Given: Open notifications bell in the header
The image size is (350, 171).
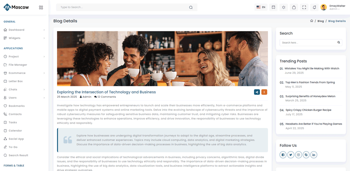Looking at the screenshot, I should (x=314, y=7).
